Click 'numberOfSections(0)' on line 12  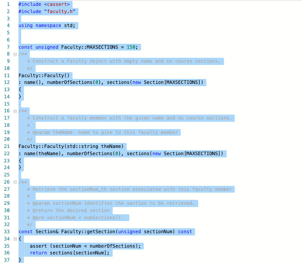pyautogui.click(x=74, y=82)
